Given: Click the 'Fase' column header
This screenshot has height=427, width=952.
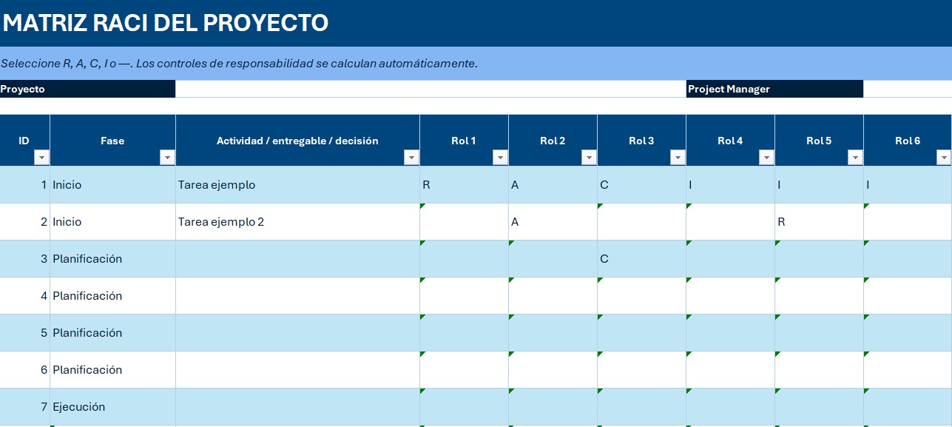Looking at the screenshot, I should click(112, 141).
